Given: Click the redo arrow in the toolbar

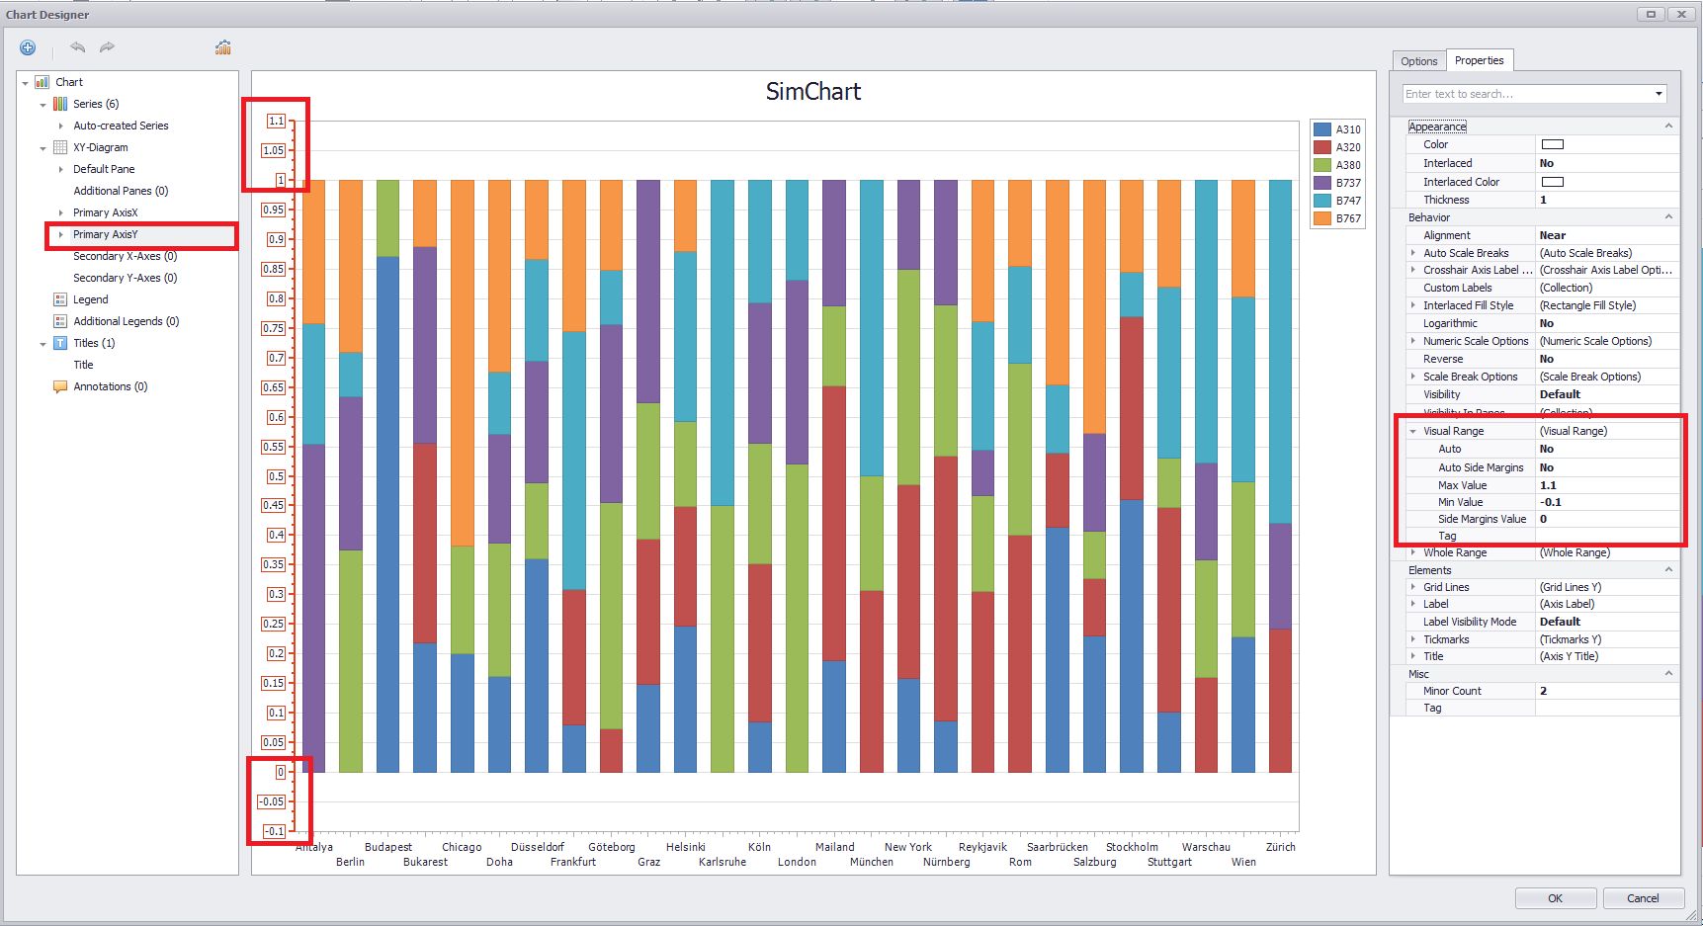Looking at the screenshot, I should (107, 47).
